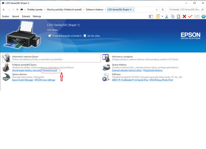The image size is (206, 149).
Task: Go up one folder level
Action: [17, 10]
